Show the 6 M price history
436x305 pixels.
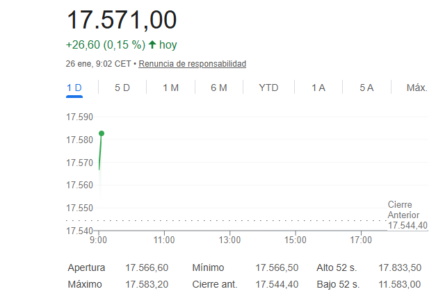coord(219,88)
